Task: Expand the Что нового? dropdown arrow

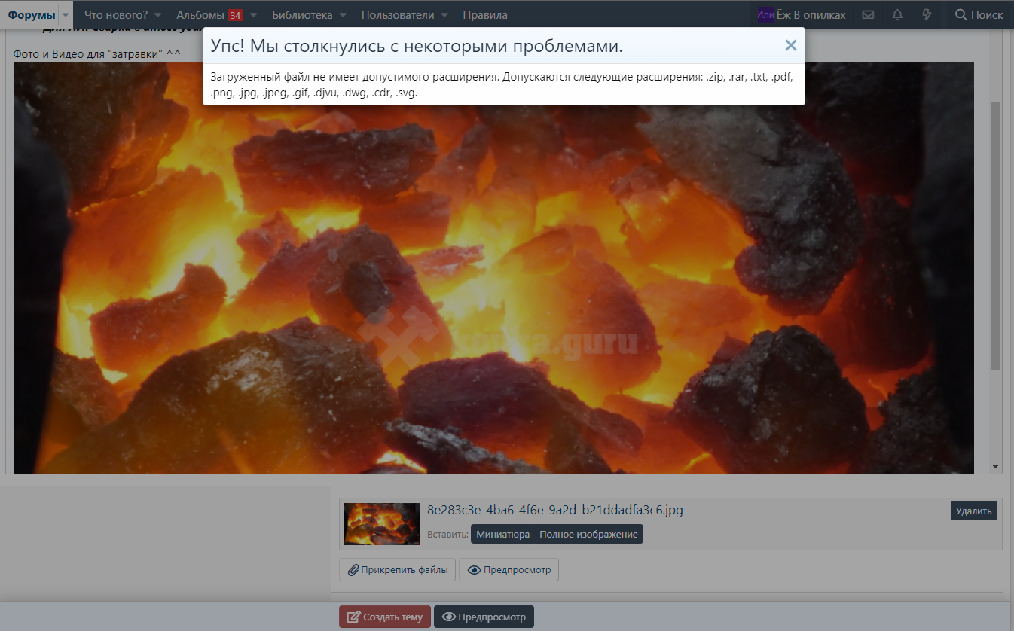Action: [x=158, y=15]
